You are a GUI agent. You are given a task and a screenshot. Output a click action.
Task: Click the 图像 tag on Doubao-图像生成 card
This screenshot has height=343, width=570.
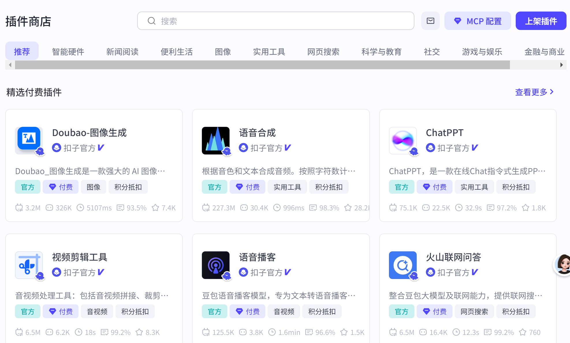click(94, 187)
